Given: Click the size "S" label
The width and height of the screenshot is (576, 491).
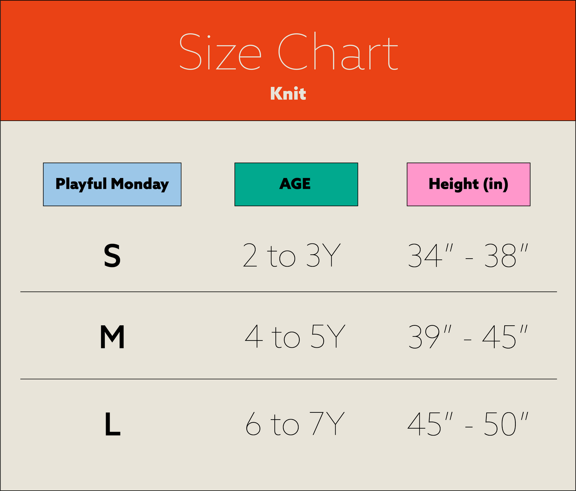Looking at the screenshot, I should pos(112,256).
